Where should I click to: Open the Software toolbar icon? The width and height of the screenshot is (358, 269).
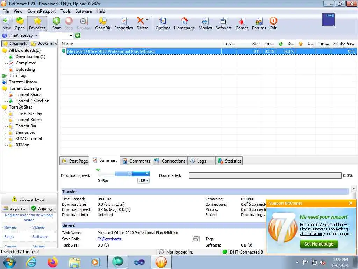pos(223,23)
